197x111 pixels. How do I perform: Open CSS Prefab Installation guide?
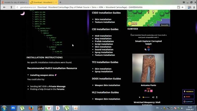tap(104, 41)
